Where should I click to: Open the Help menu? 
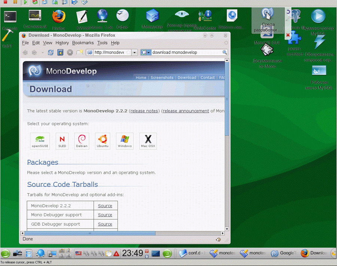pyautogui.click(x=115, y=43)
